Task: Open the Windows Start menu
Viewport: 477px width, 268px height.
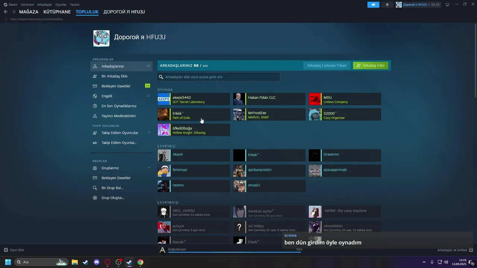Action: [x=8, y=262]
